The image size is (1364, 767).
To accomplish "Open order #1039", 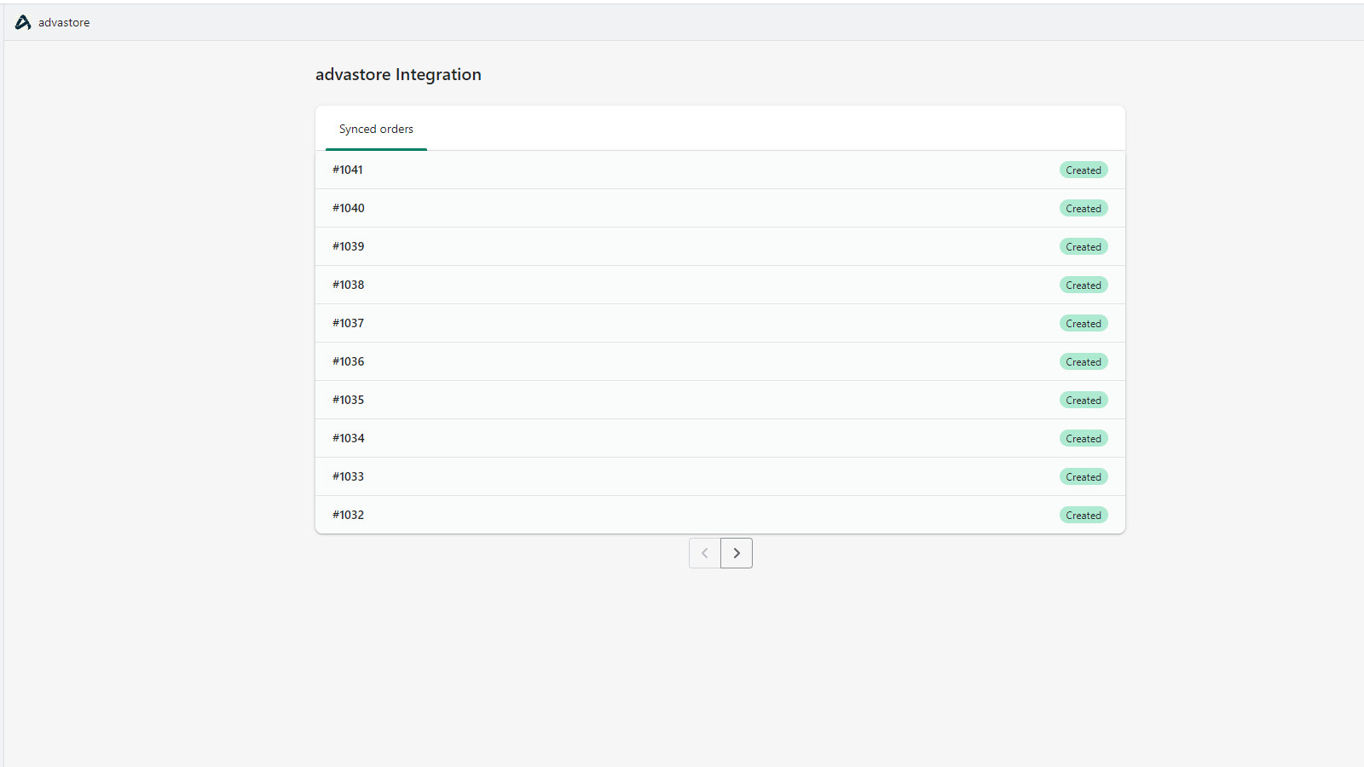I will click(720, 246).
